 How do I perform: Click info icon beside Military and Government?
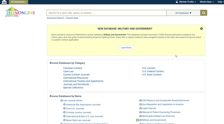141,120
